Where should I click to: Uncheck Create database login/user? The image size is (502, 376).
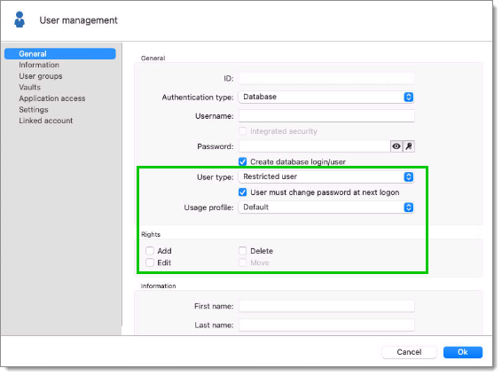click(242, 162)
